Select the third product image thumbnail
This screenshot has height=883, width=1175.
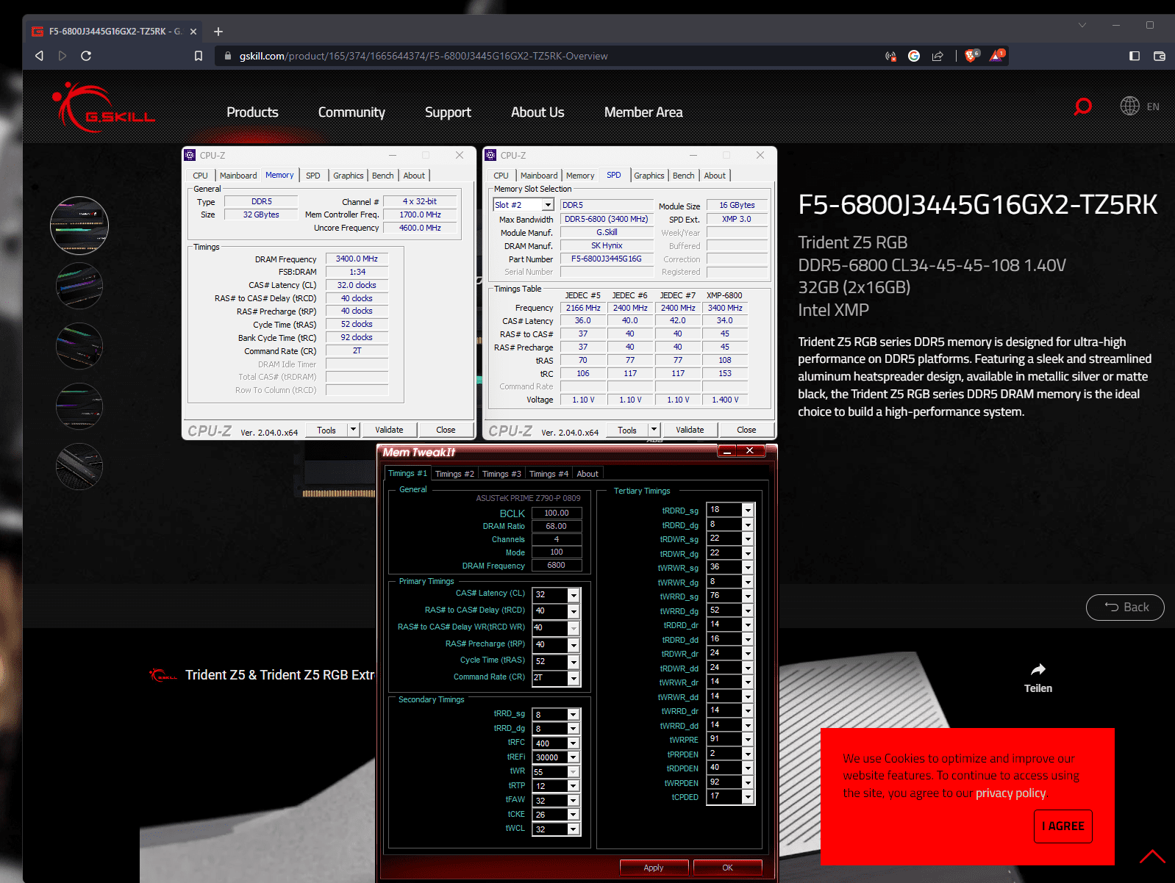79,346
